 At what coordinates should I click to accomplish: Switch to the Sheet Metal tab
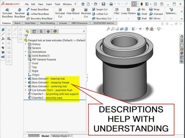point(30,23)
